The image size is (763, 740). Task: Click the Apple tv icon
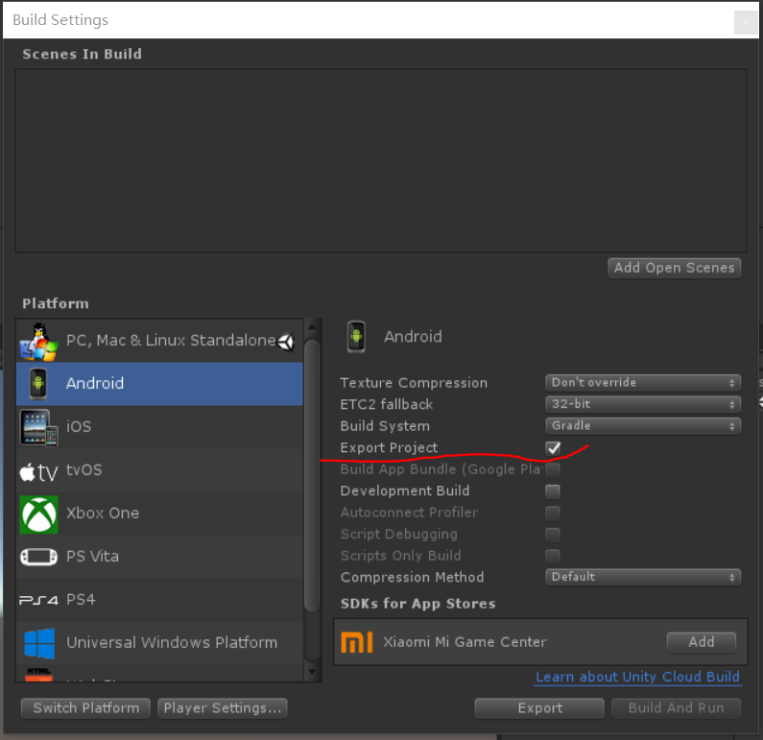(x=38, y=472)
